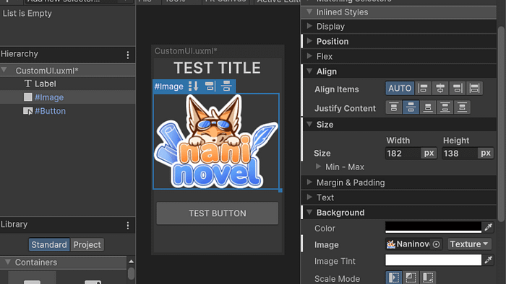This screenshot has height=284, width=506.
Task: Click the Library scroll up arrow
Action: tap(131, 261)
